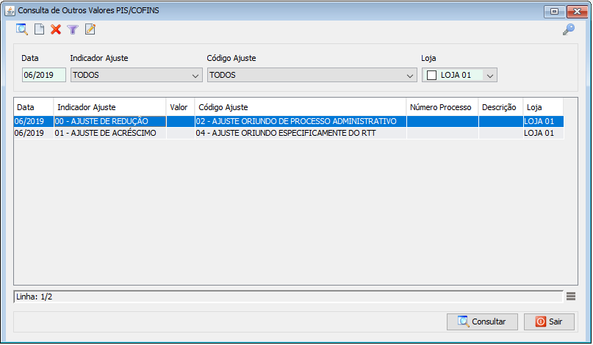Image resolution: width=593 pixels, height=345 pixels.
Task: Click the Descrição column header
Action: click(500, 107)
